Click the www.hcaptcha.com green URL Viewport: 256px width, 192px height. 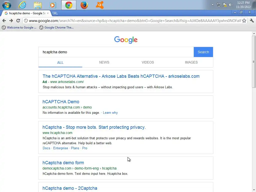57,133
